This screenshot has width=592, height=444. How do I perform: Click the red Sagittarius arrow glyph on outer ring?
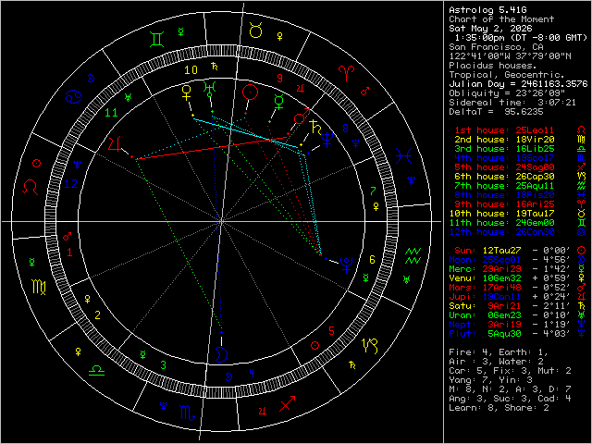[288, 403]
